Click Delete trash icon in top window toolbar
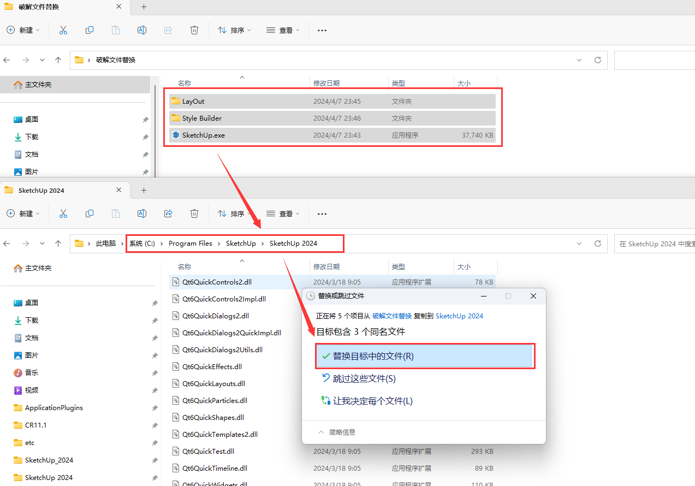Screen dimensions: 695x486 194,30
